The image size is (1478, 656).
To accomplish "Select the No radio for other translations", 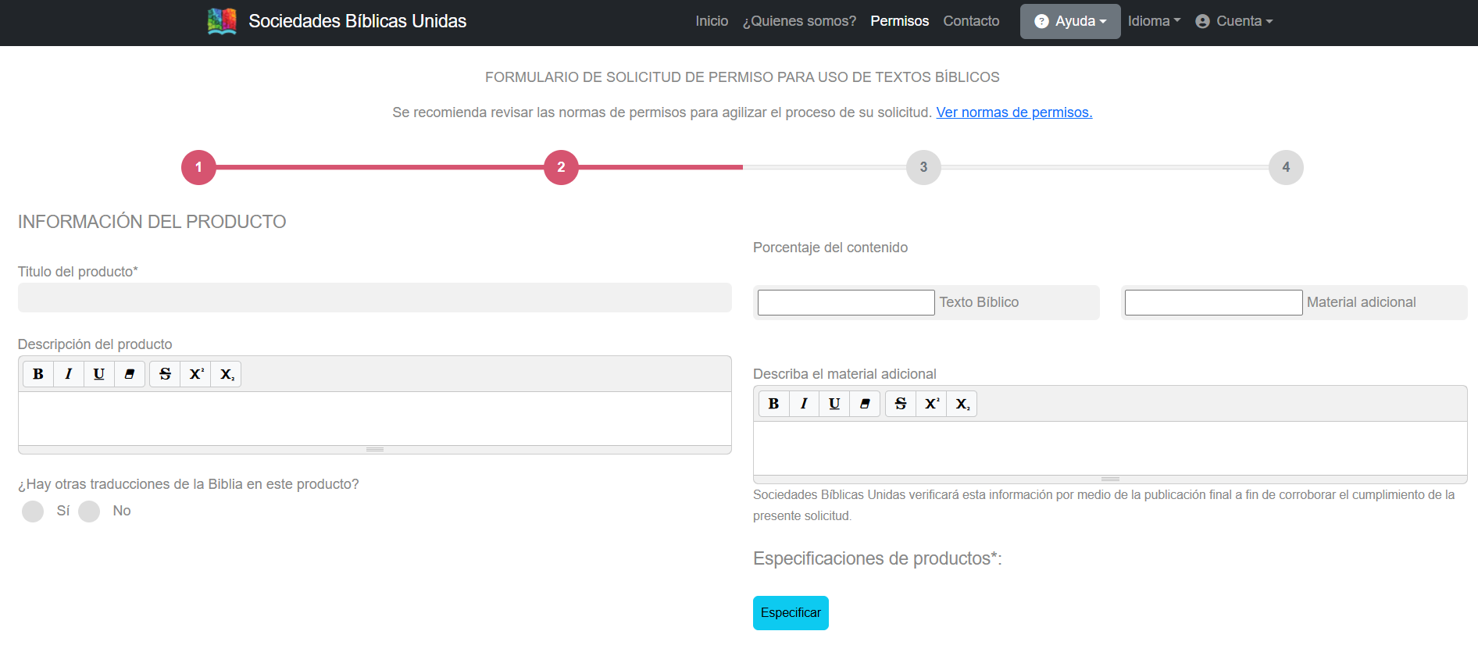I will 89,512.
